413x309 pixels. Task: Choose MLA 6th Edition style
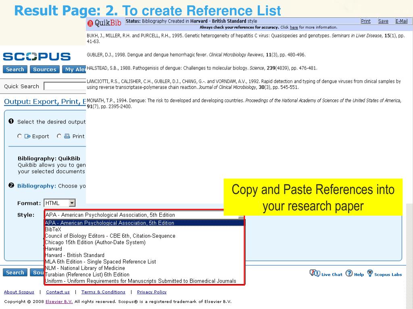tap(144, 262)
